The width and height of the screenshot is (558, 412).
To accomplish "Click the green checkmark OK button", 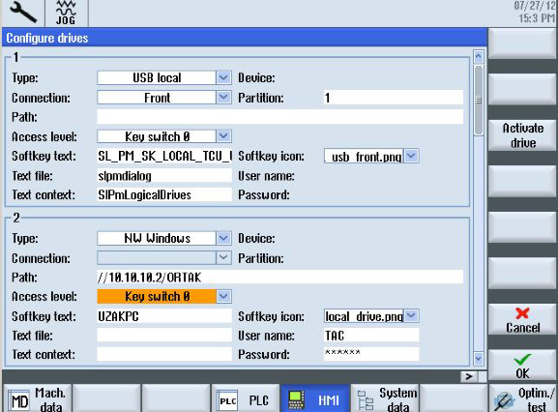I will coord(522,366).
